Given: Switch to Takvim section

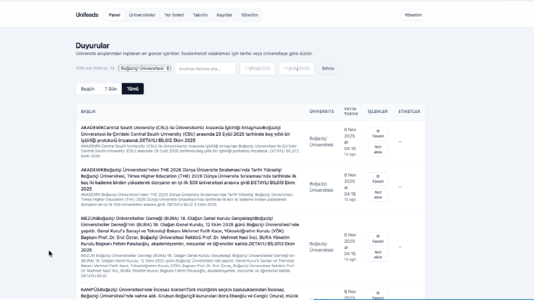Looking at the screenshot, I should coord(200,15).
